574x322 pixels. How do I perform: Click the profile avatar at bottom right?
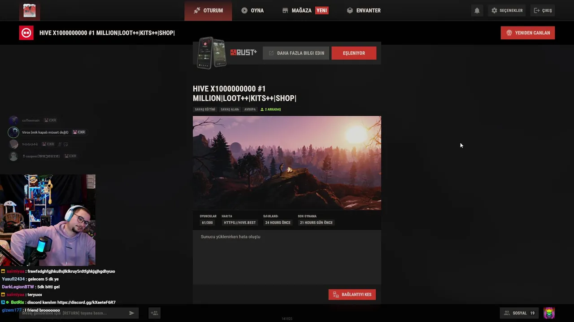(549, 313)
